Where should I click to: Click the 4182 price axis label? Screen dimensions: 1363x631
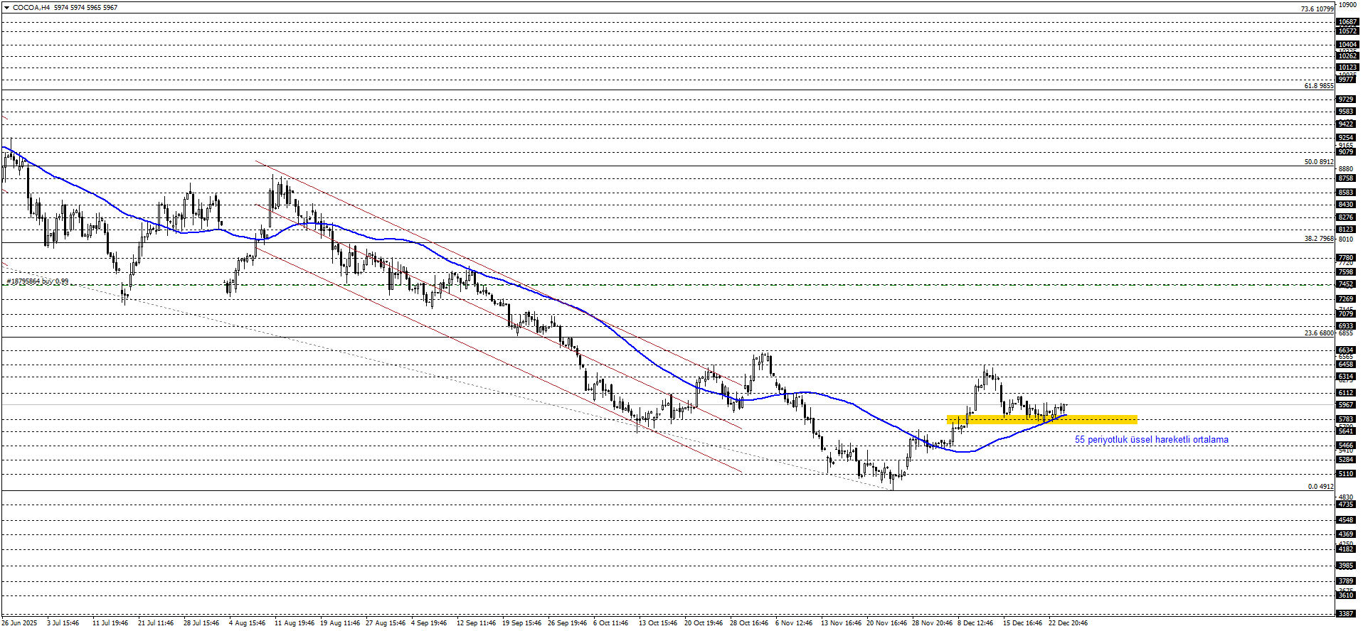(x=1347, y=549)
